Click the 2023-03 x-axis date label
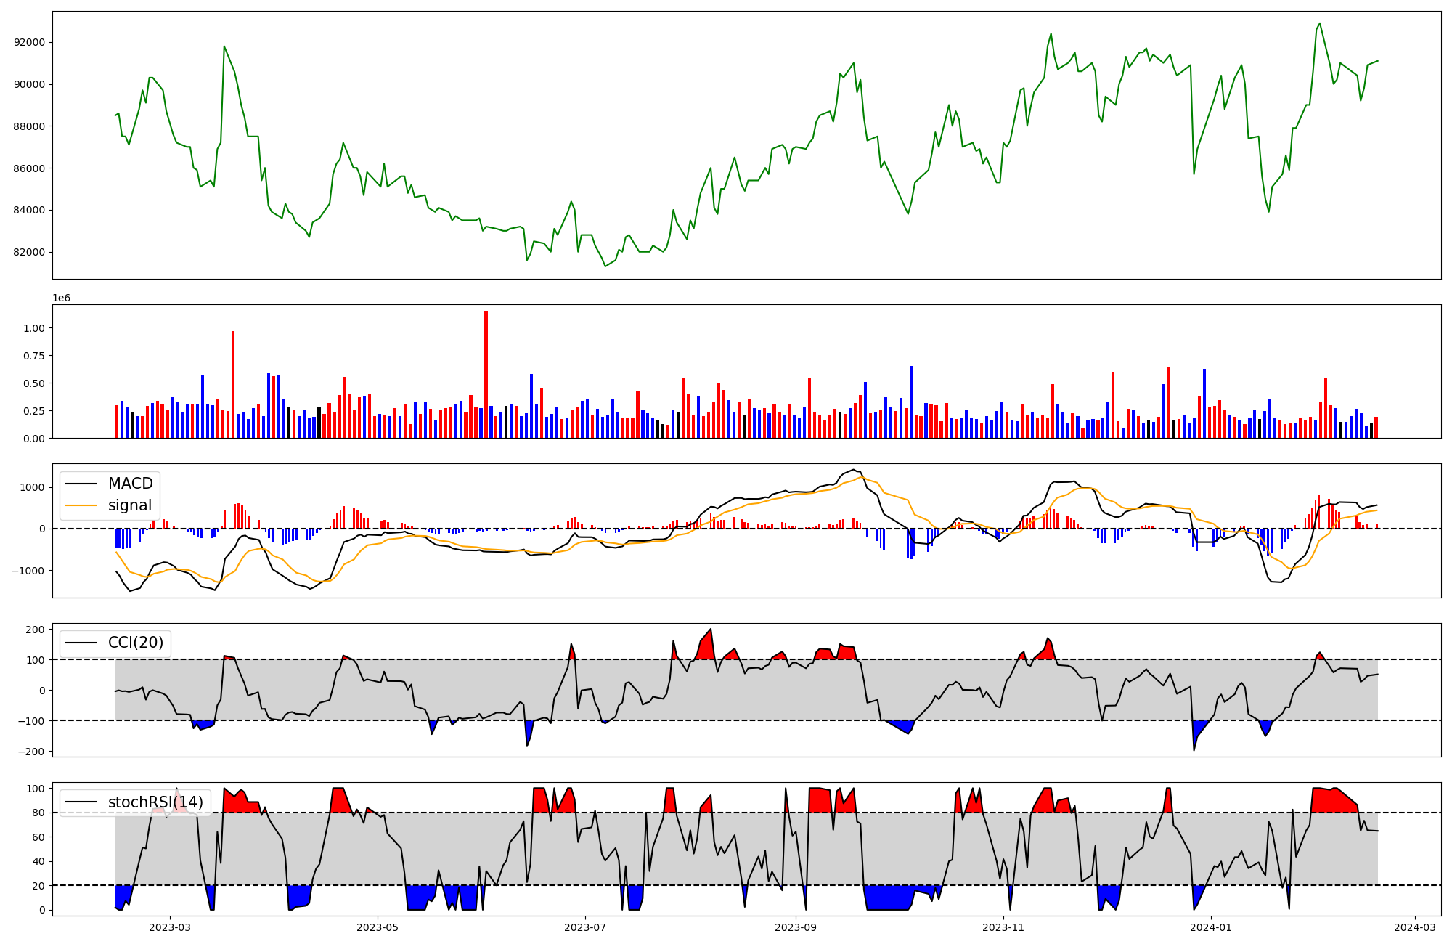This screenshot has height=944, width=1452. tap(170, 927)
